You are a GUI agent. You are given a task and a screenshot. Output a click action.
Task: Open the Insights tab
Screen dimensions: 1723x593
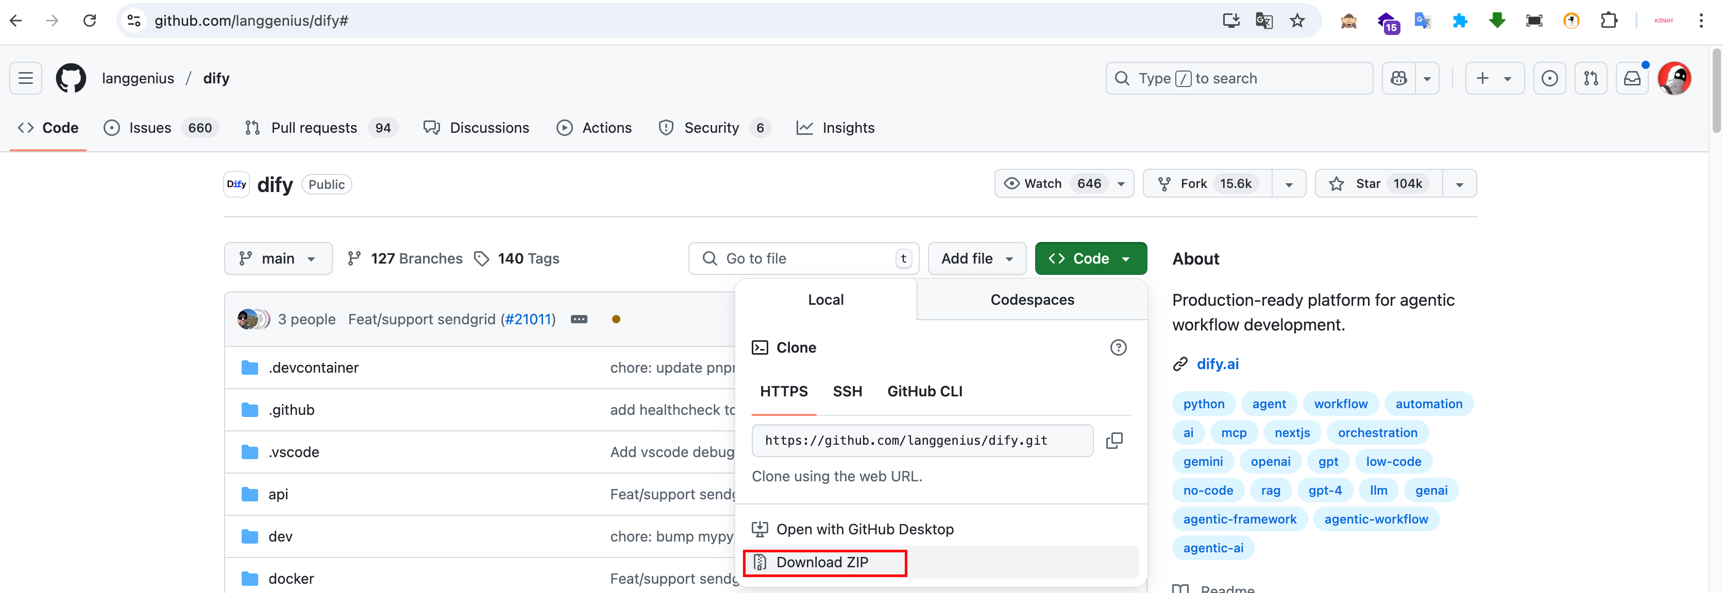coord(835,128)
